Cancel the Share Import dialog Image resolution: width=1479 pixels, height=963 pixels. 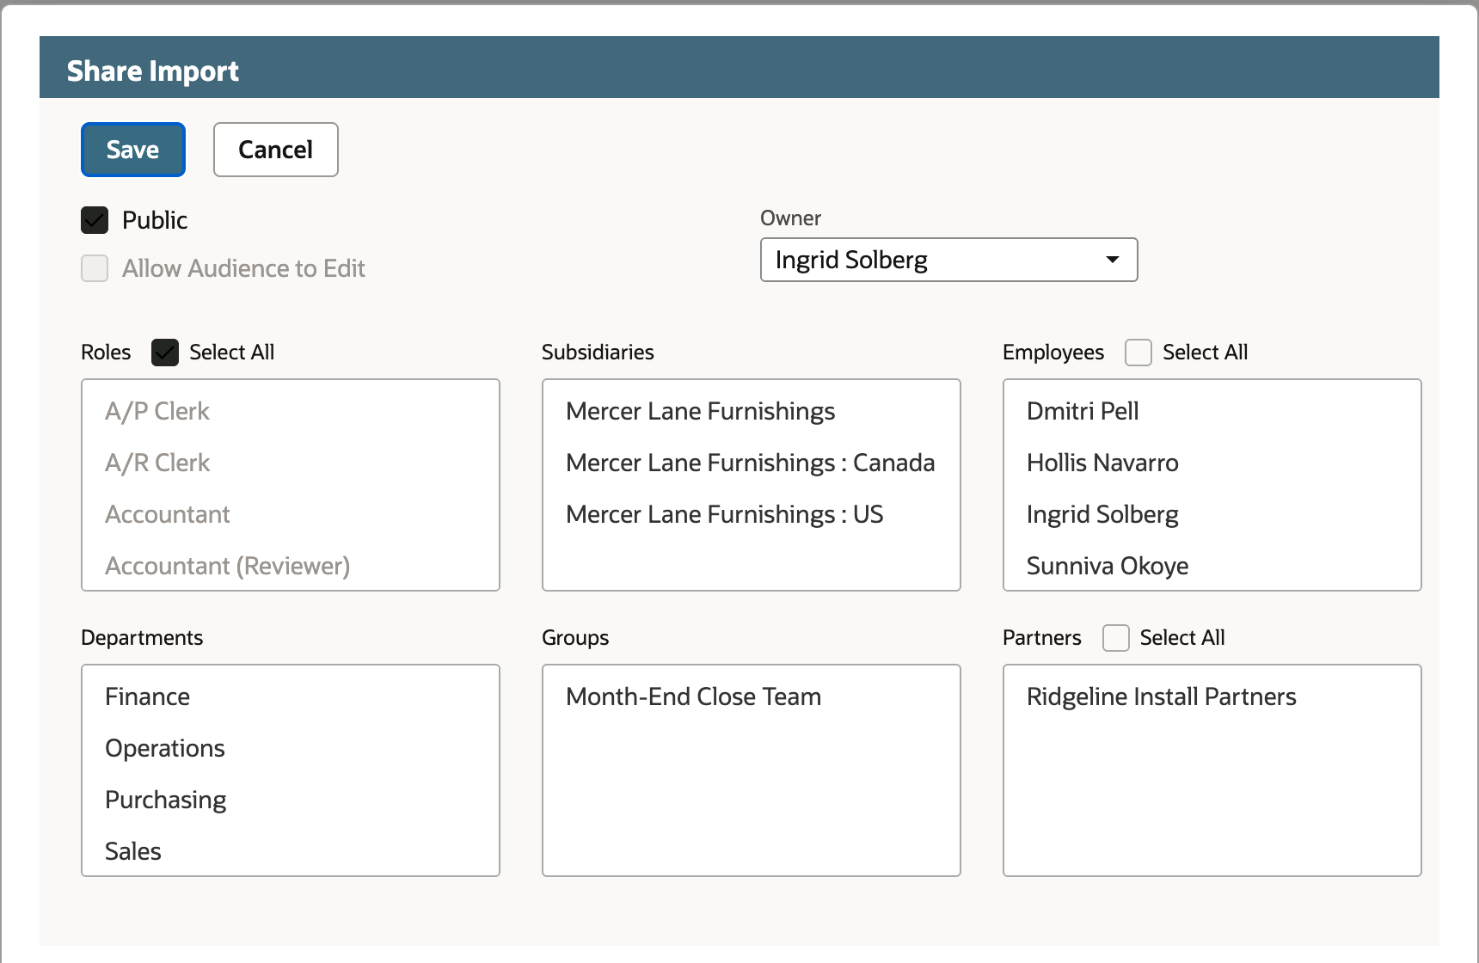coord(276,150)
